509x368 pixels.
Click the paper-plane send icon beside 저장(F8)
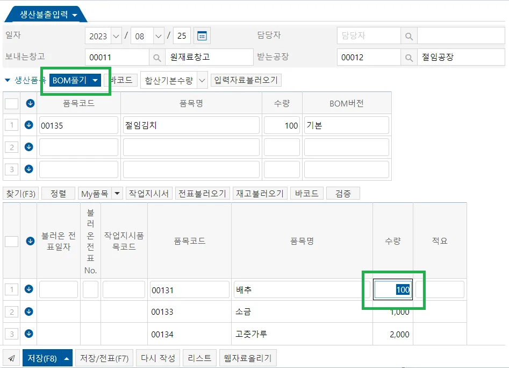pos(12,358)
